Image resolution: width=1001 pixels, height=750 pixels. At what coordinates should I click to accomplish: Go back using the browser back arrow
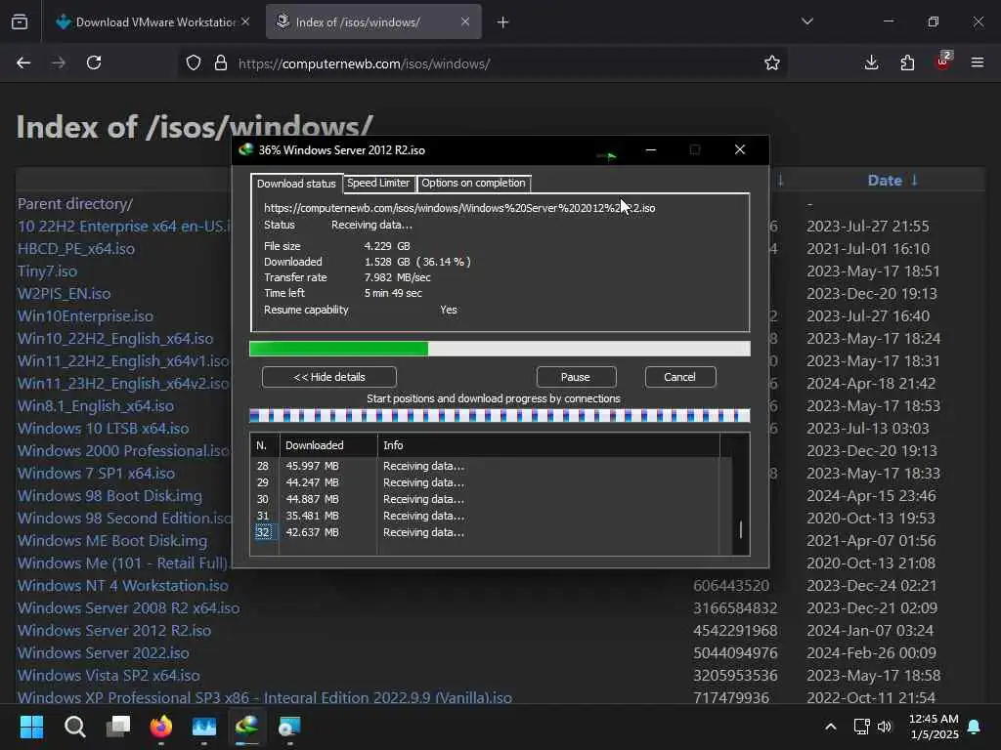tap(23, 62)
